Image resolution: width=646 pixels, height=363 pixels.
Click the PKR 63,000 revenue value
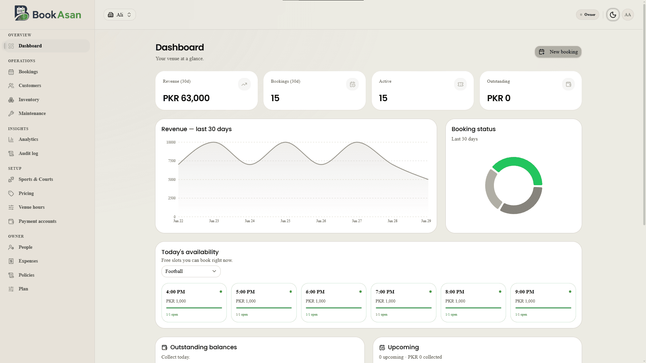tap(186, 98)
